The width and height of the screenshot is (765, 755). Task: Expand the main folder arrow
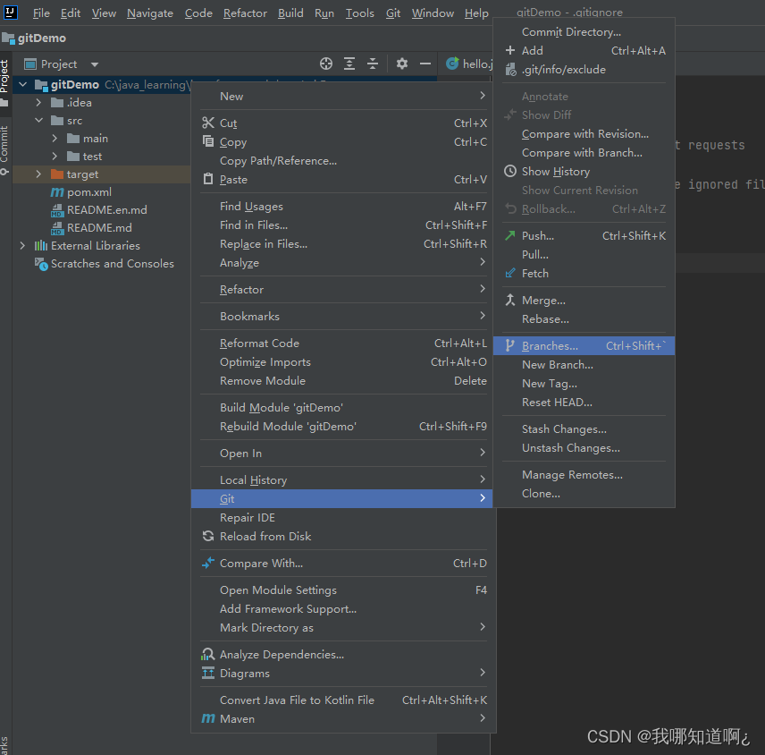tap(55, 138)
